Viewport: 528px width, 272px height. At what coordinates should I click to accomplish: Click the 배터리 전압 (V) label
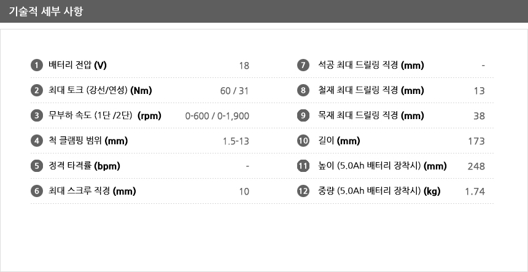pos(77,65)
